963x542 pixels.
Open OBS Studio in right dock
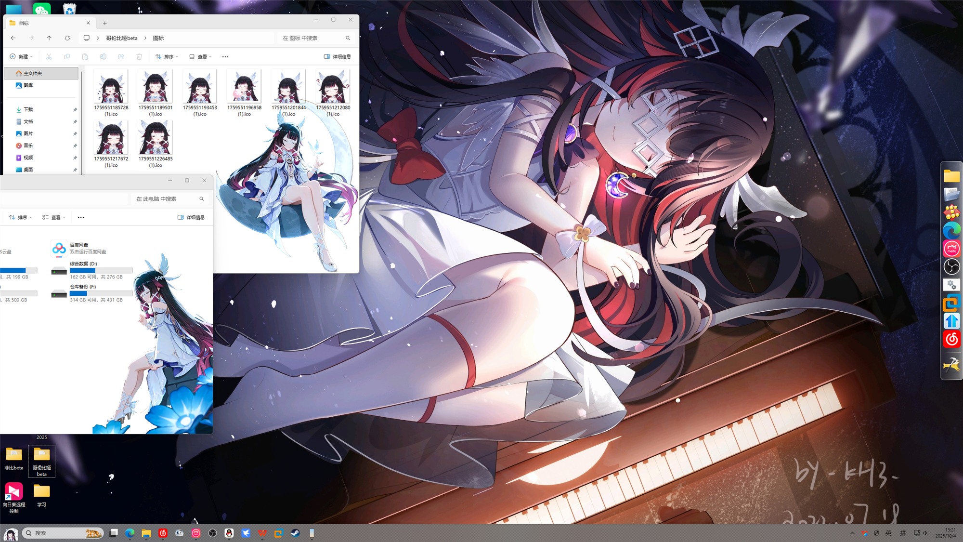click(x=951, y=266)
